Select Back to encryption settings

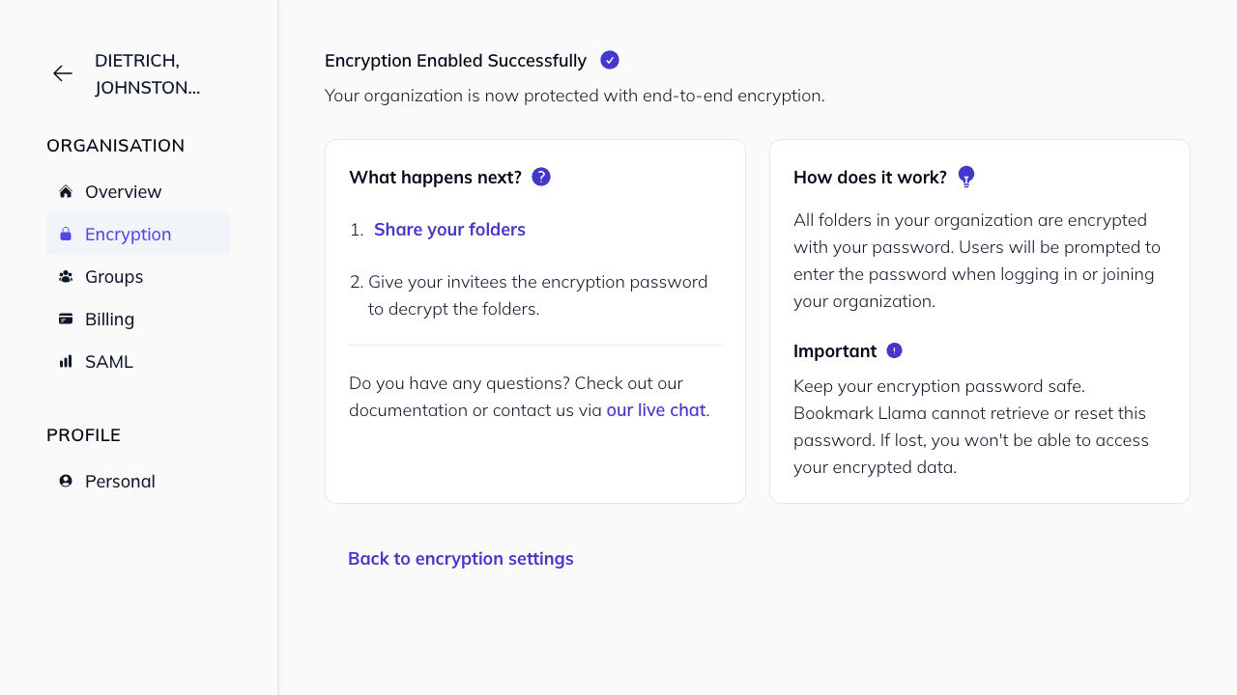[461, 558]
